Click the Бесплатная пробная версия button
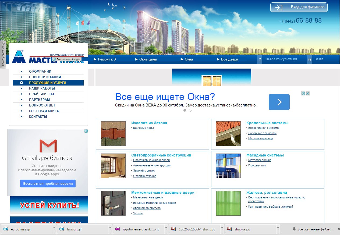The height and width of the screenshot is (235, 340). 48,184
